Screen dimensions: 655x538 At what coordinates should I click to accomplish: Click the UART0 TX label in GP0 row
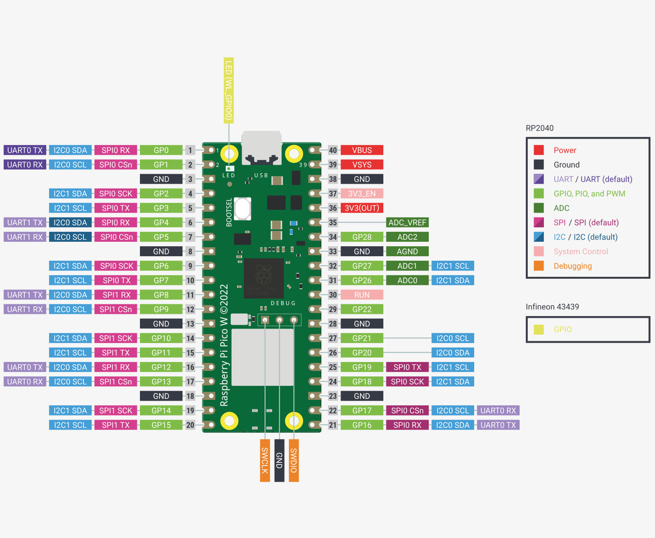[x=25, y=150]
